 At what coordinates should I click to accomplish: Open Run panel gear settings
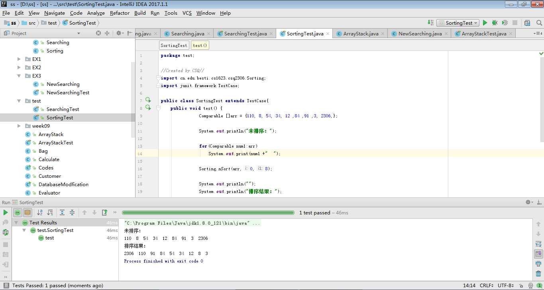[529, 202]
